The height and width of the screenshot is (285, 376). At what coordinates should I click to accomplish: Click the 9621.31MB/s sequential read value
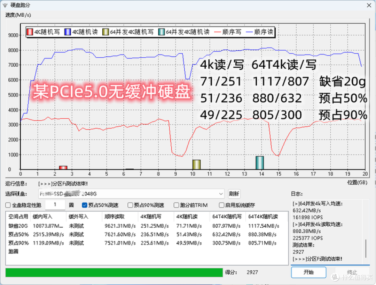[x=120, y=226]
